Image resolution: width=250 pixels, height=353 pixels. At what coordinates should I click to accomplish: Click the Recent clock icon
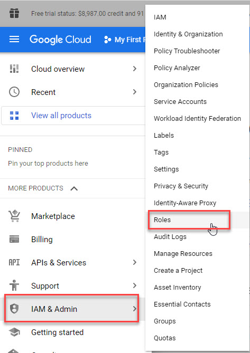pyautogui.click(x=14, y=92)
